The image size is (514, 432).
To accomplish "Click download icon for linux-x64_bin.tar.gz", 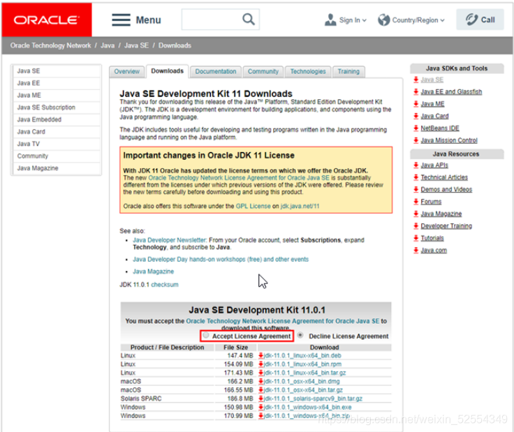I will [x=261, y=373].
